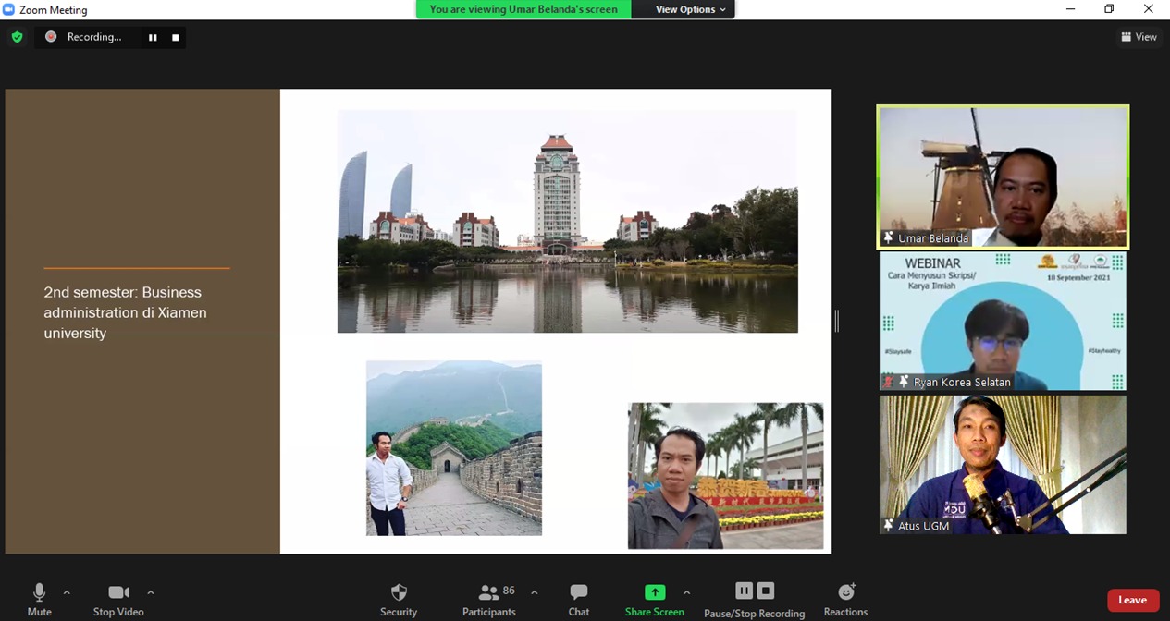
Task: Open the Reactions menu
Action: (845, 599)
